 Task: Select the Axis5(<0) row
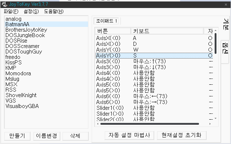(x=154, y=84)
